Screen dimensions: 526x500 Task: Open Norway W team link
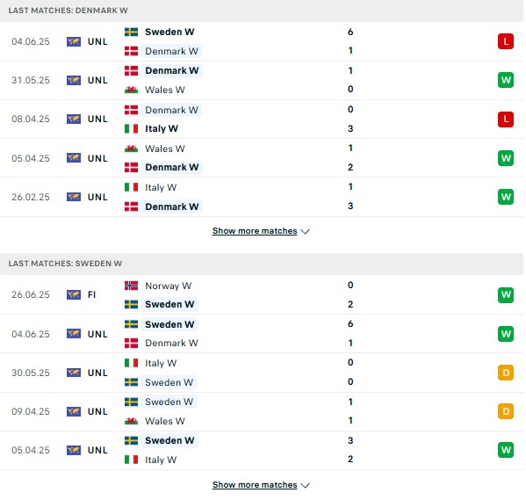point(168,286)
